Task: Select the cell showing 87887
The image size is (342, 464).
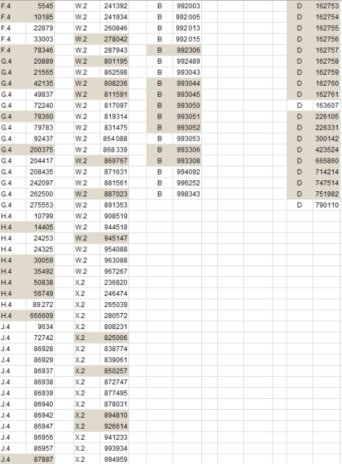Action: pyautogui.click(x=40, y=460)
